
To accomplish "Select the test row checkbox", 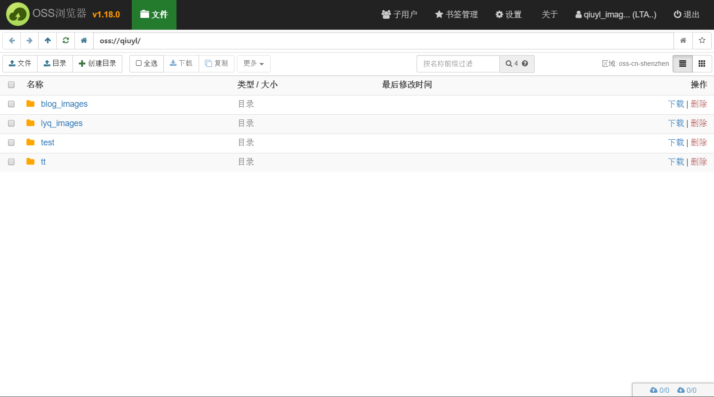I will pyautogui.click(x=11, y=143).
